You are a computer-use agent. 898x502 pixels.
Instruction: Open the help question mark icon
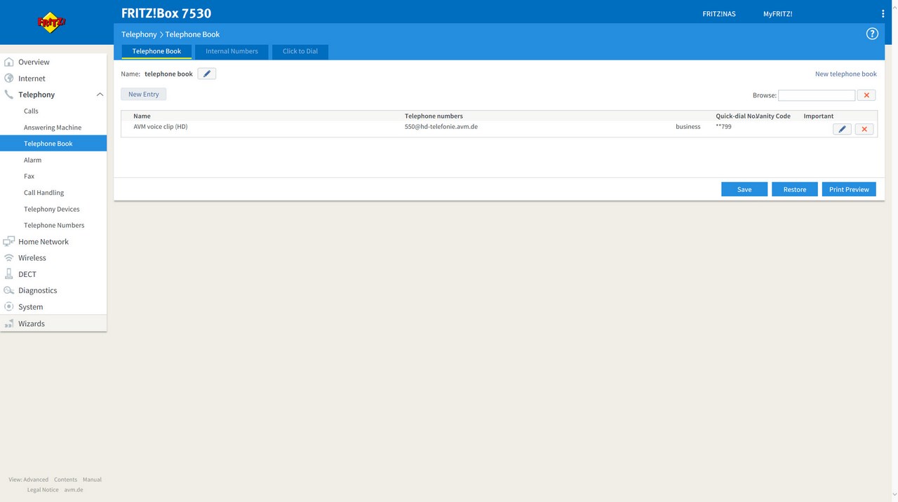pos(872,34)
